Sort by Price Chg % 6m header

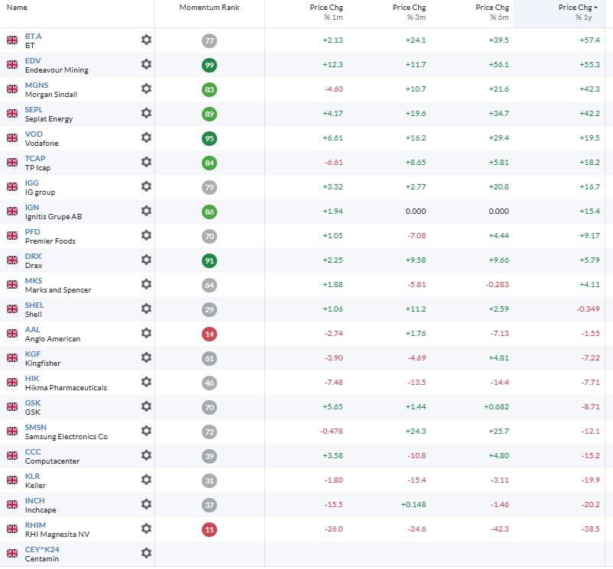click(x=492, y=12)
